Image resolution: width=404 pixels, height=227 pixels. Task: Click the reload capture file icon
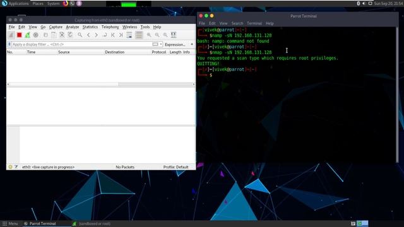[70, 35]
